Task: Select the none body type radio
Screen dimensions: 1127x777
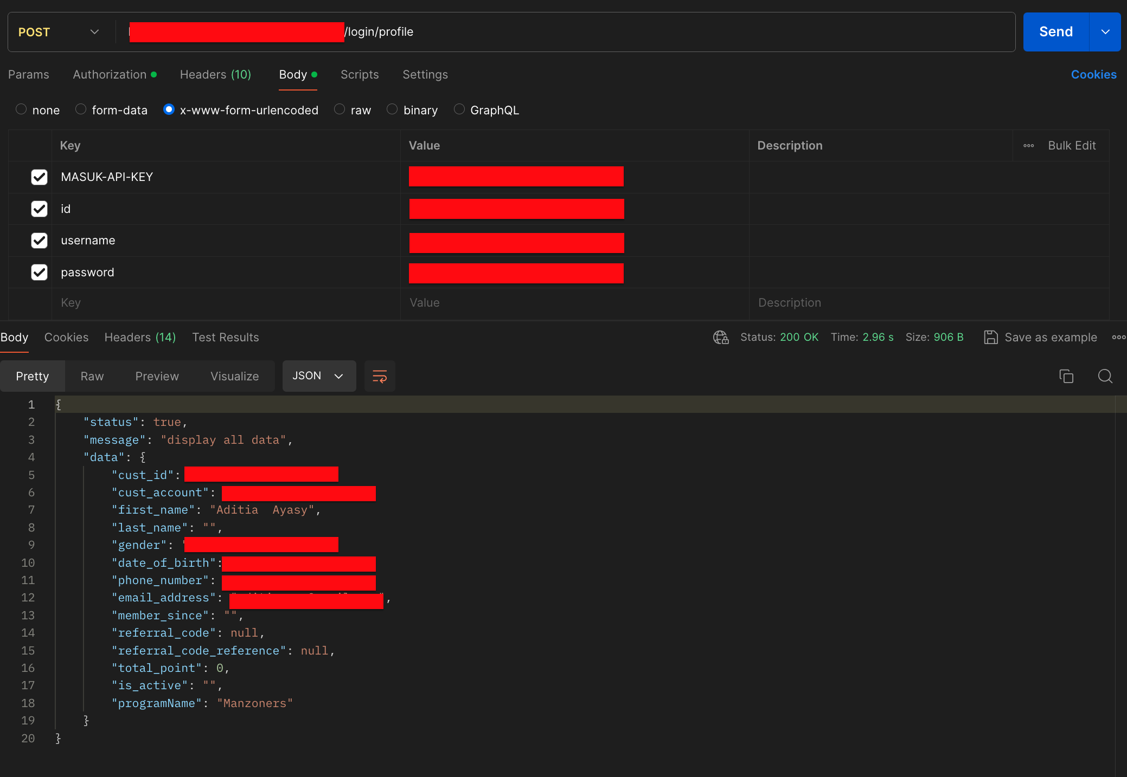Action: (21, 109)
